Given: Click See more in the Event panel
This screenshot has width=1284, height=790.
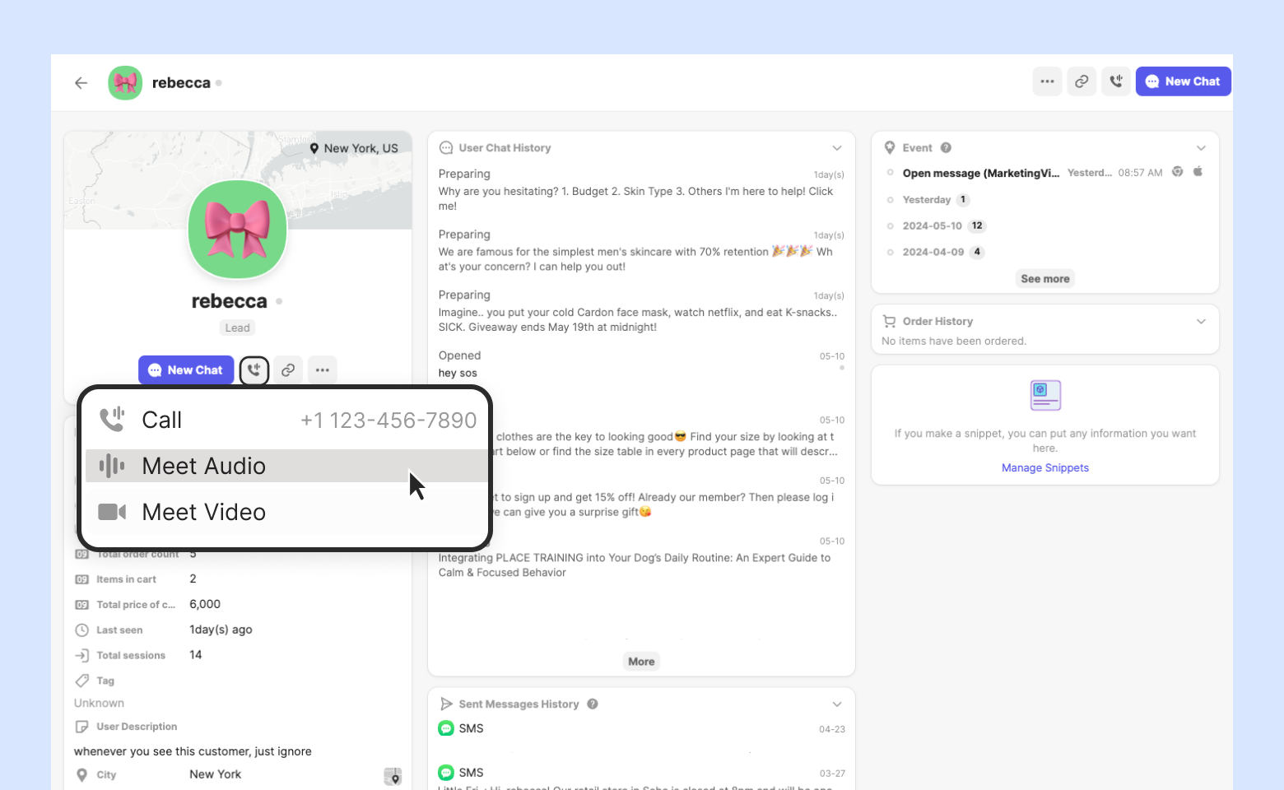Looking at the screenshot, I should [1045, 279].
